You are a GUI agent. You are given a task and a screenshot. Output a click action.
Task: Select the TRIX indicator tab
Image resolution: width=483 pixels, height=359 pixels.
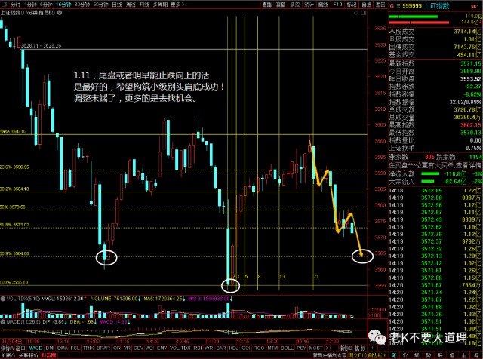[88, 348]
